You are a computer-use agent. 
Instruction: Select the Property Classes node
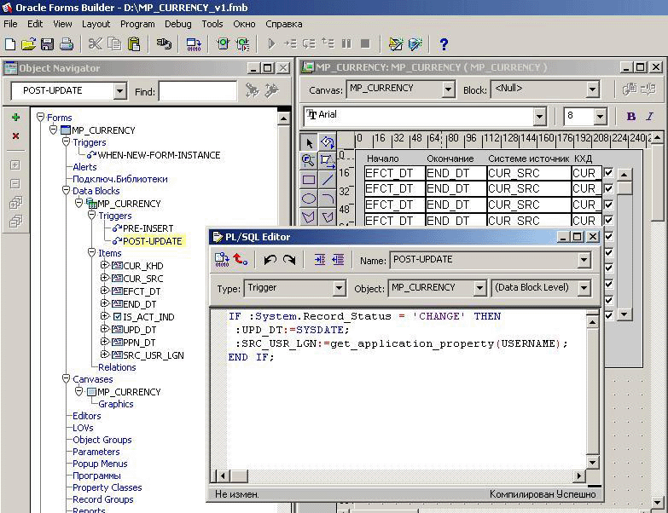tap(107, 487)
